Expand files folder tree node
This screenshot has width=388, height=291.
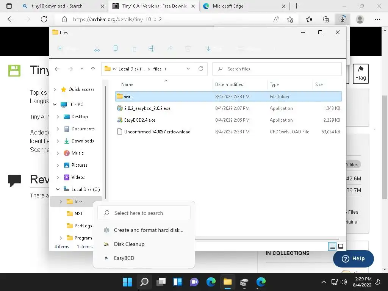click(x=61, y=202)
